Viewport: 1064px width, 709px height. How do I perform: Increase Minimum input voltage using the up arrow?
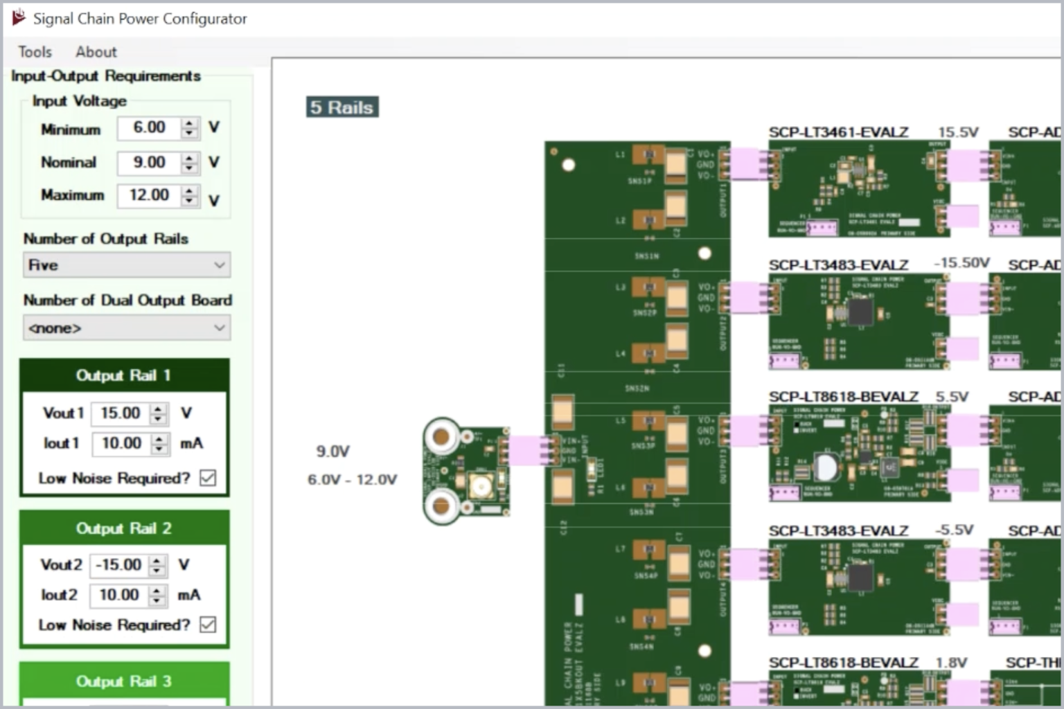pos(188,123)
